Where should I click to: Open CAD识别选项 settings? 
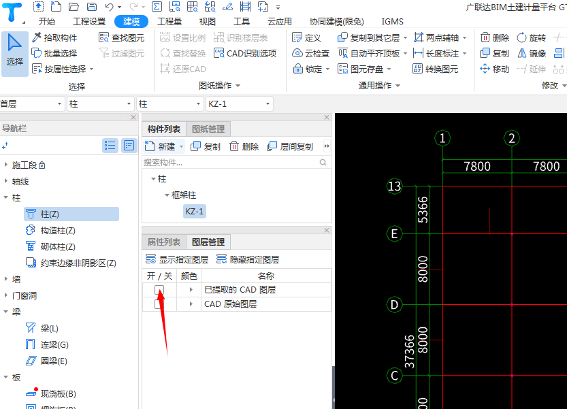click(245, 53)
